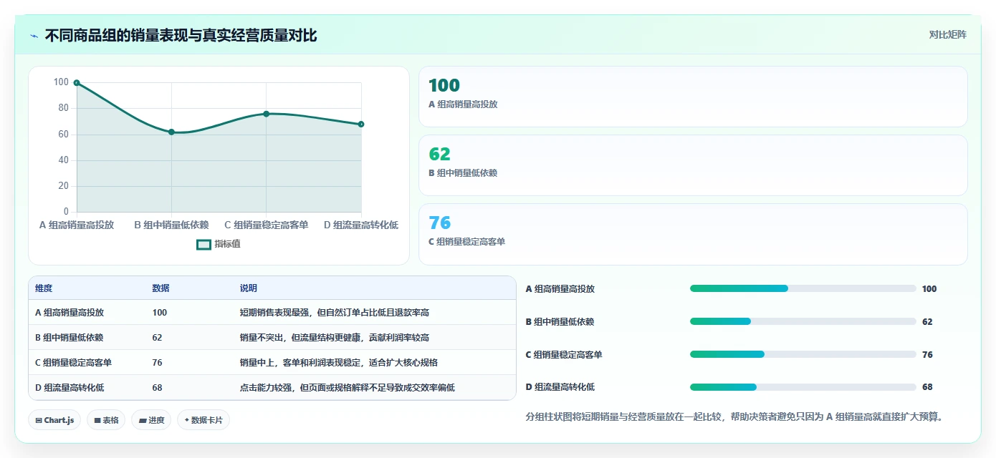Click the description starting 点击能力较强

347,388
